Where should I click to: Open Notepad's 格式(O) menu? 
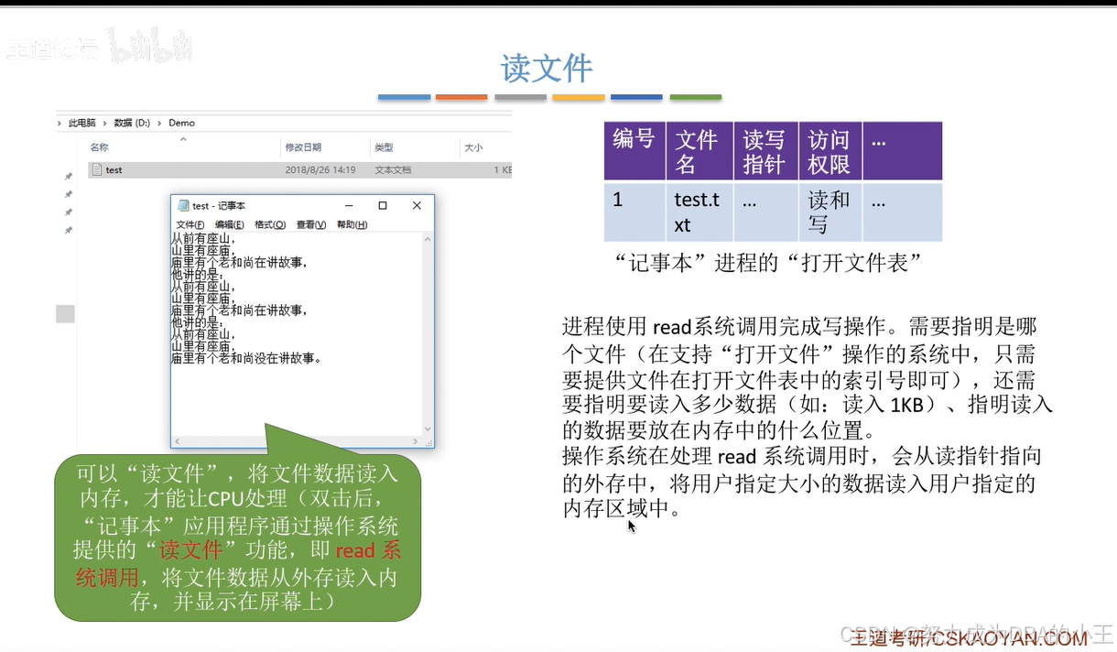pyautogui.click(x=270, y=224)
